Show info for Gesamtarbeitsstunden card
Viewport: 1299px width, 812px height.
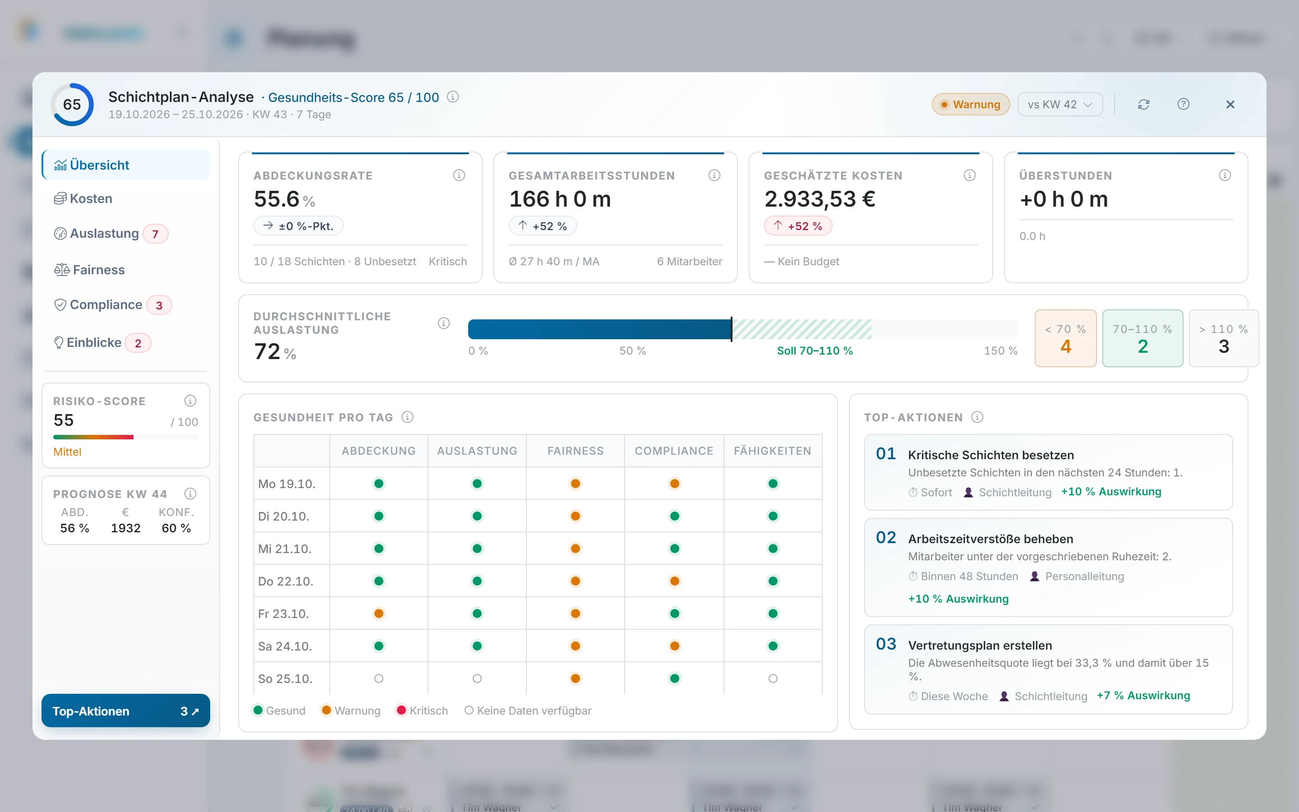coord(714,175)
